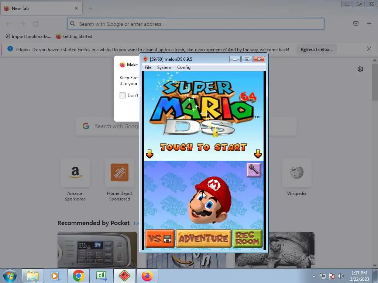Image resolution: width=378 pixels, height=283 pixels.
Task: Open the Firefox hamburger menu
Action: click(x=369, y=24)
